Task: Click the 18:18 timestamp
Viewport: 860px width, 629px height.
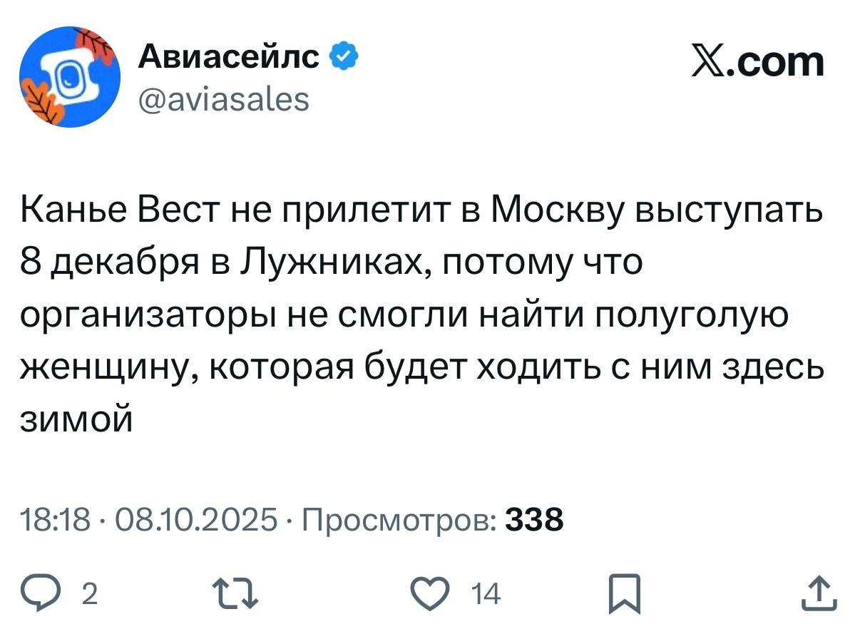Action: click(x=55, y=520)
